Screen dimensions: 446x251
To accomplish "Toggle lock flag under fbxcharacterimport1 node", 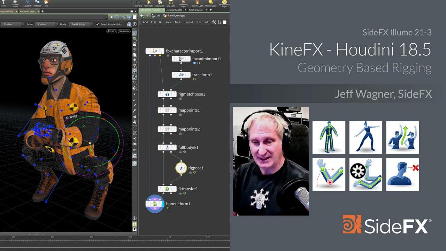I will pyautogui.click(x=168, y=55).
